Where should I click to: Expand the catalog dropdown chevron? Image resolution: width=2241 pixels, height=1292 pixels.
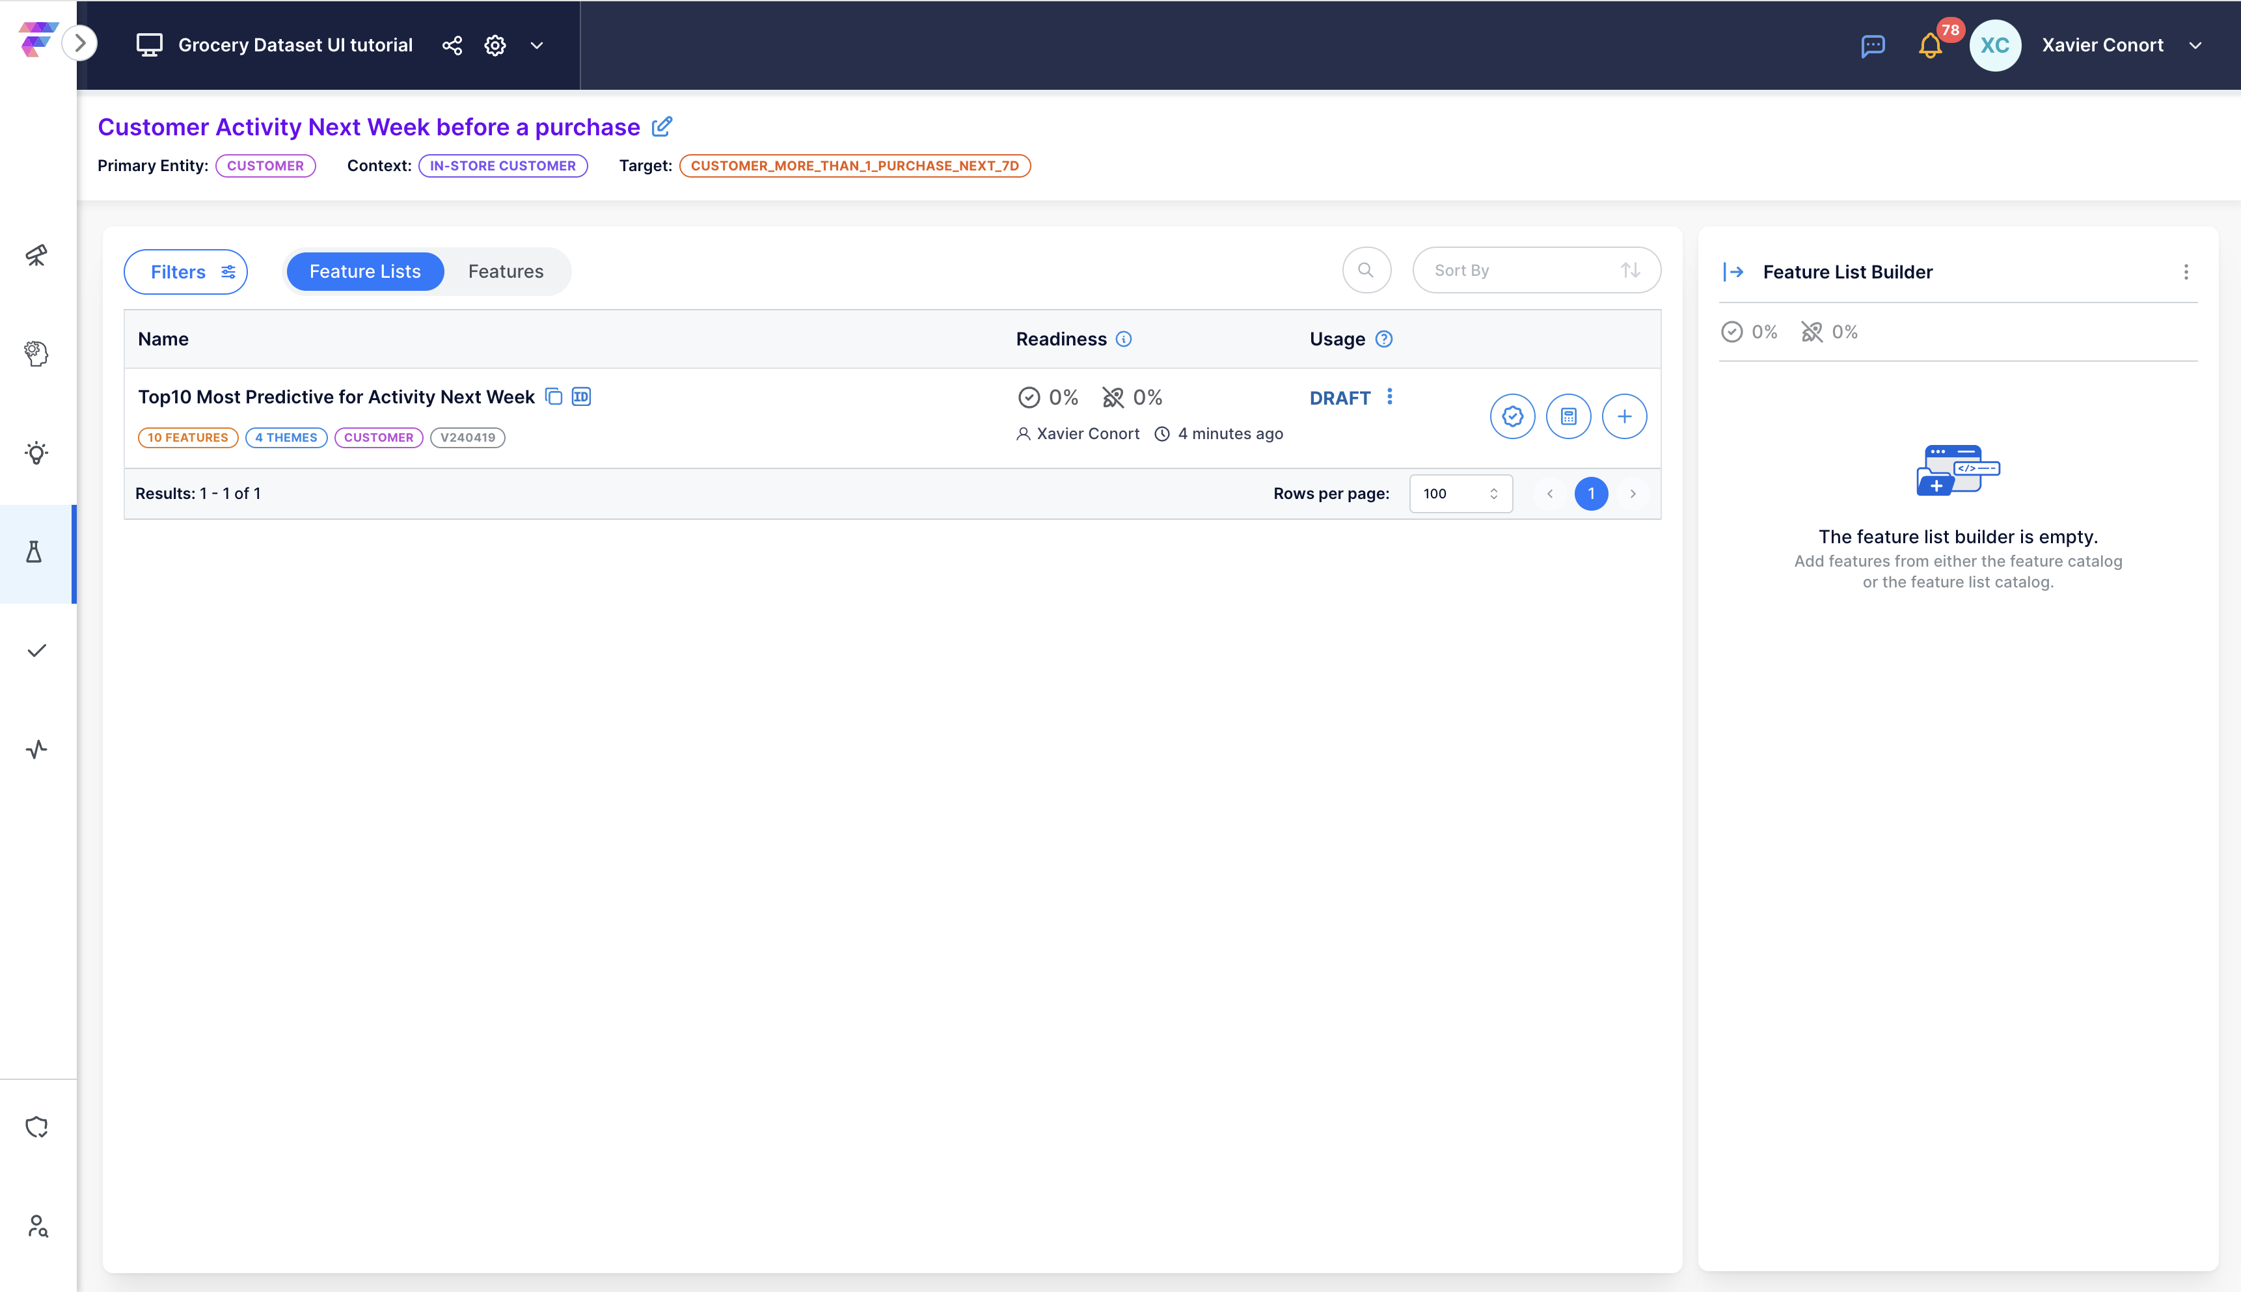pyautogui.click(x=536, y=46)
